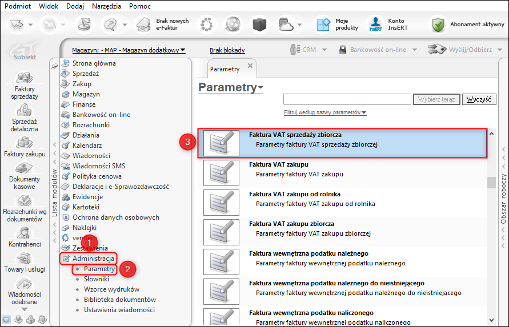Open the cloud icon dropdown arrow
509x327 pixels.
pos(299,25)
